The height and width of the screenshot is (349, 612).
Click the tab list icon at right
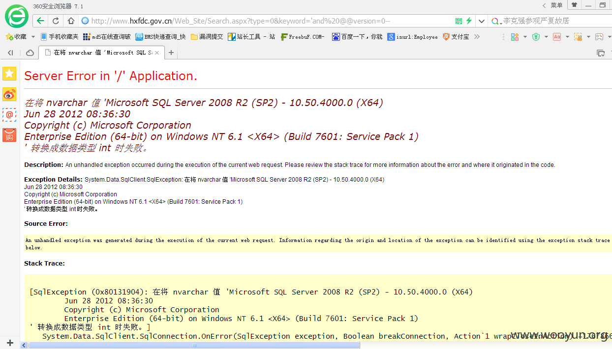(x=601, y=53)
